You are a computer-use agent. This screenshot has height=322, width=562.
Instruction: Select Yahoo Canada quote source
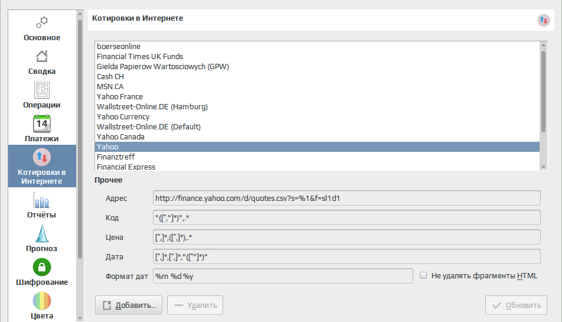point(317,136)
